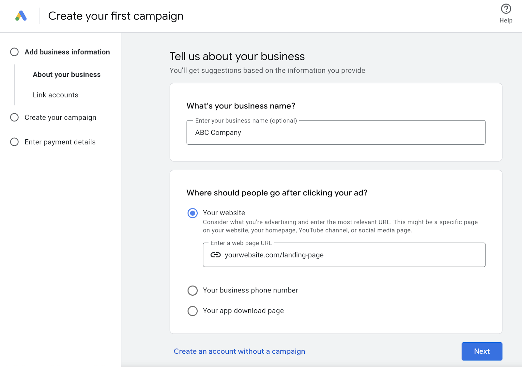Click the Add business information step circle

point(14,52)
